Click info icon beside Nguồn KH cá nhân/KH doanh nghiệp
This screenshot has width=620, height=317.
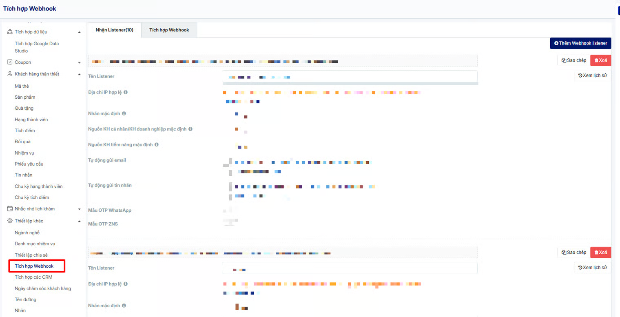(x=190, y=129)
